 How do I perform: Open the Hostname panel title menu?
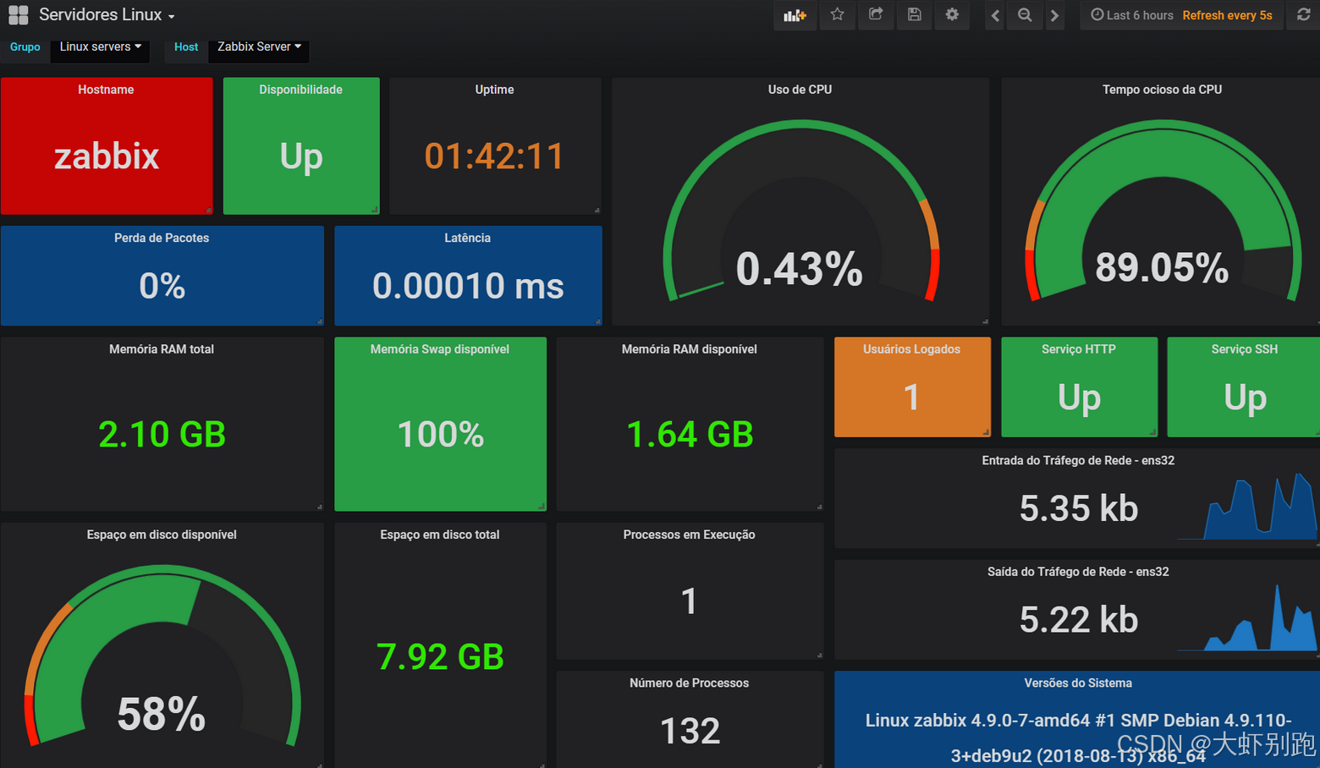(x=106, y=90)
